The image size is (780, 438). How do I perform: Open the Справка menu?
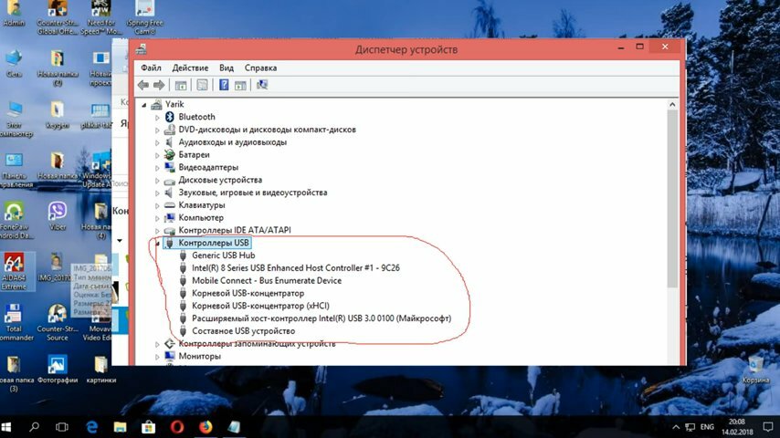[260, 68]
